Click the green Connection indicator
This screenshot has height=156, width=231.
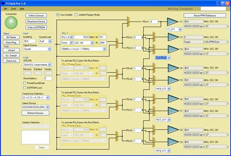(11, 22)
